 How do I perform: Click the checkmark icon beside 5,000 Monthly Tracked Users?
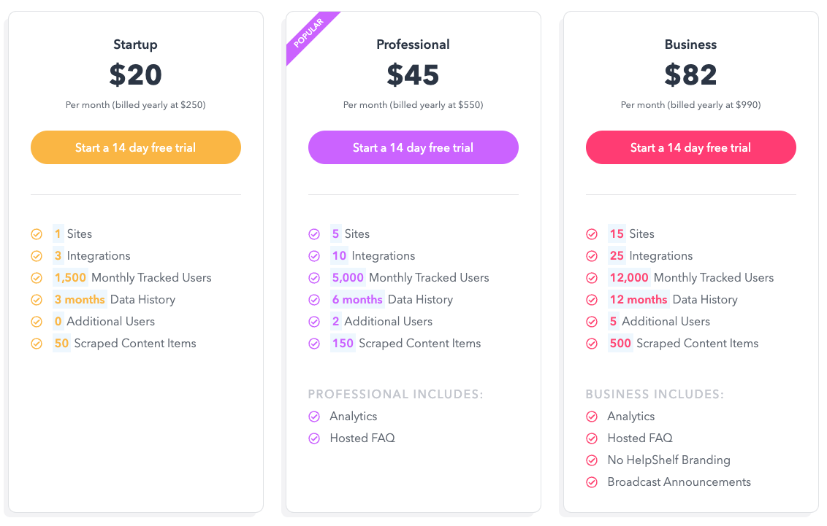tap(314, 278)
